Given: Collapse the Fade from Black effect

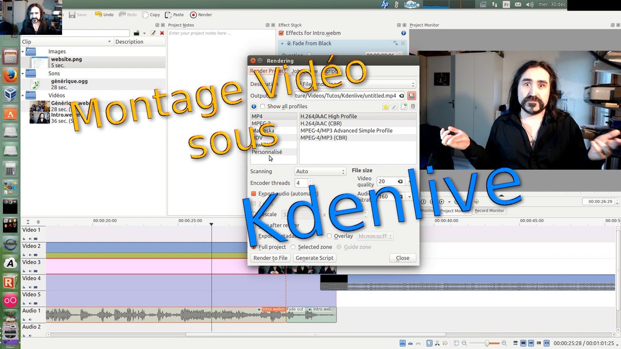Looking at the screenshot, I should (x=282, y=43).
